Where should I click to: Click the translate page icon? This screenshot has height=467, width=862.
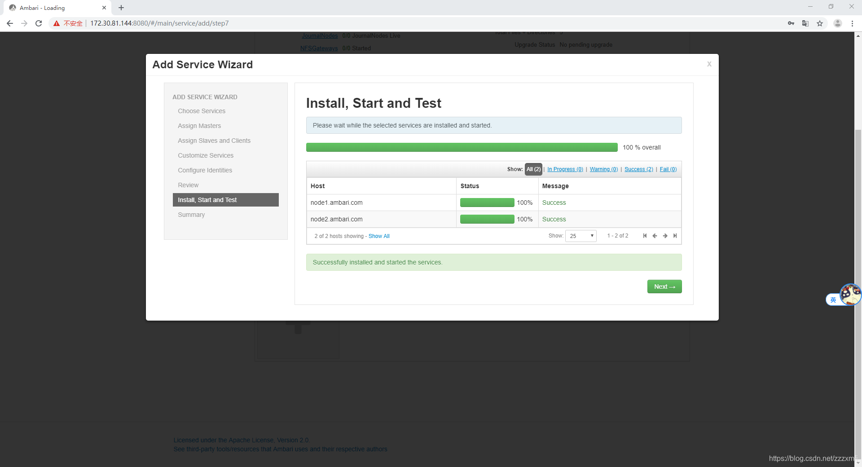[805, 23]
